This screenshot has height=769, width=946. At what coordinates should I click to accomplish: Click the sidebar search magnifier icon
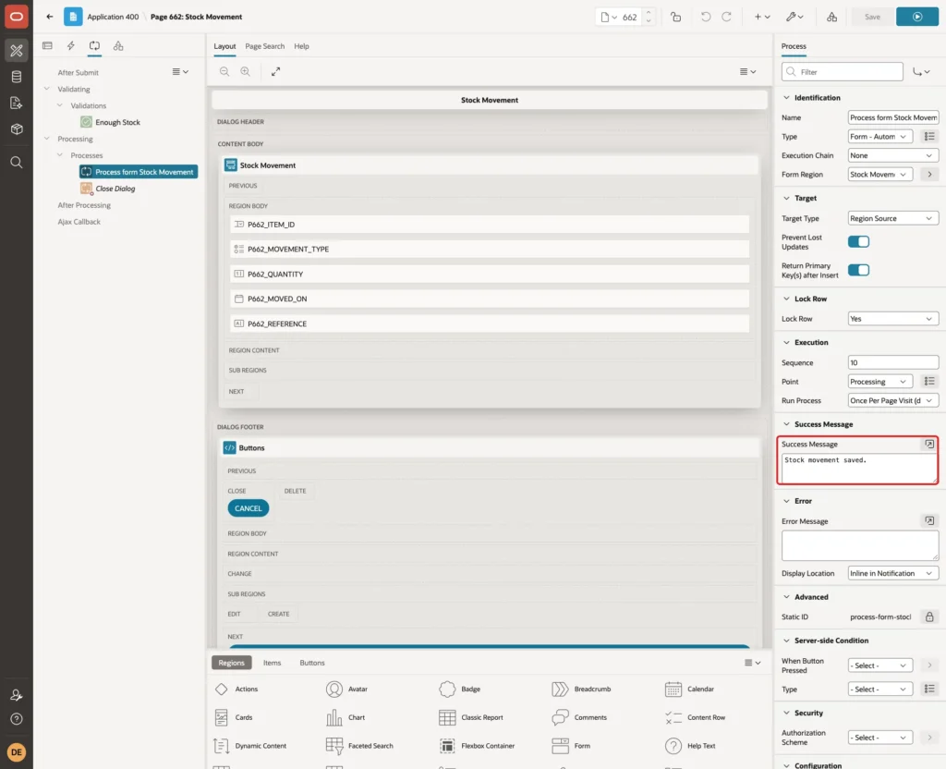click(17, 163)
